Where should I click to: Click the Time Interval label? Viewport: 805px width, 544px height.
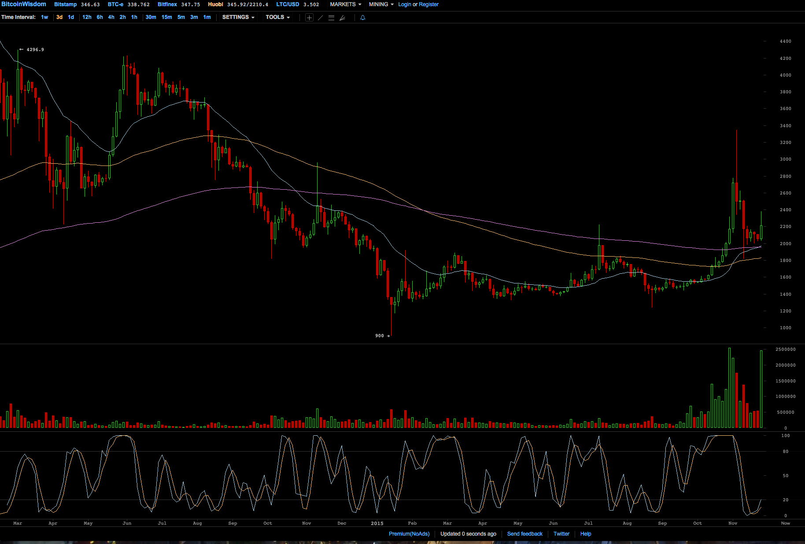(18, 17)
